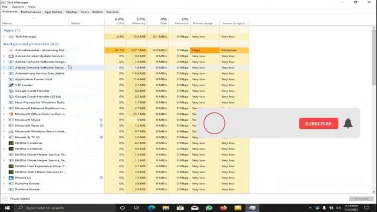Expand the Task Manager app entry

click(4, 37)
